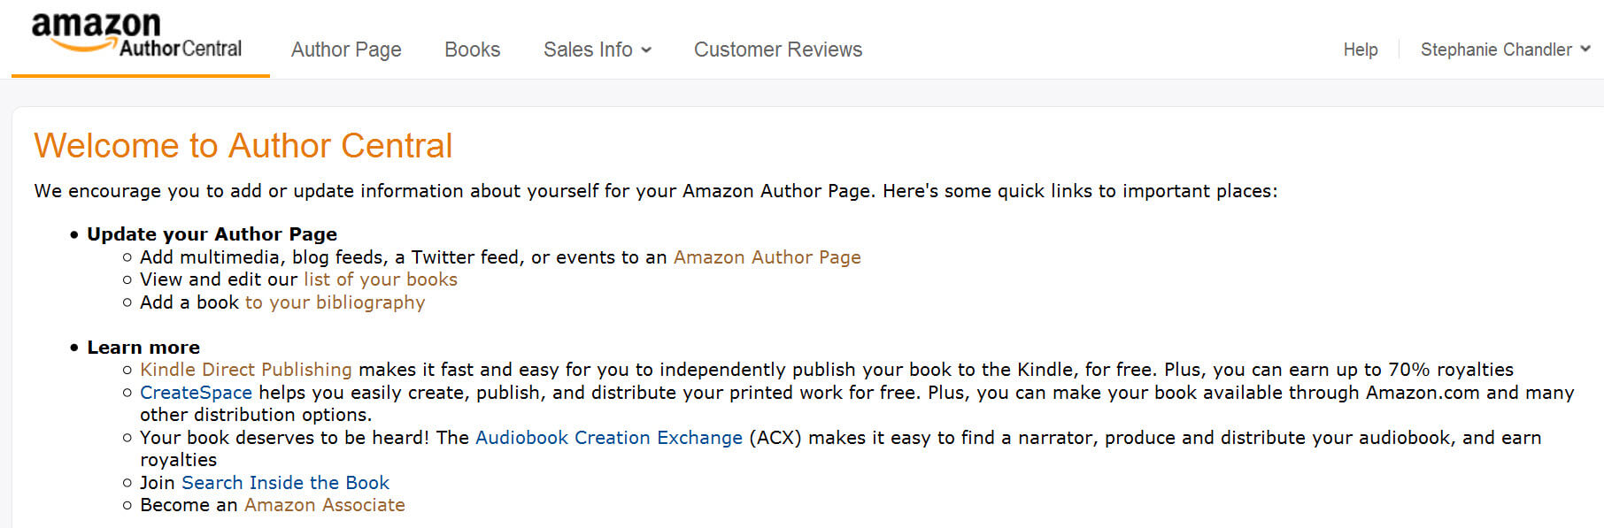The height and width of the screenshot is (528, 1604).
Task: Visit the CreateSpace link
Action: tap(196, 393)
